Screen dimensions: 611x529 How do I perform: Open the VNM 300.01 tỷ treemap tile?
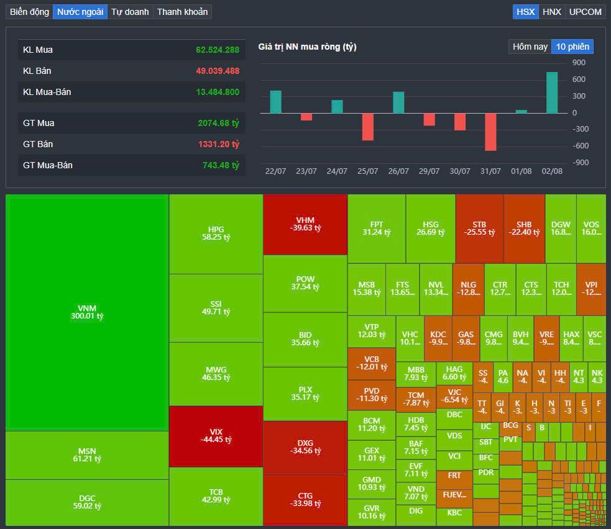coord(87,312)
